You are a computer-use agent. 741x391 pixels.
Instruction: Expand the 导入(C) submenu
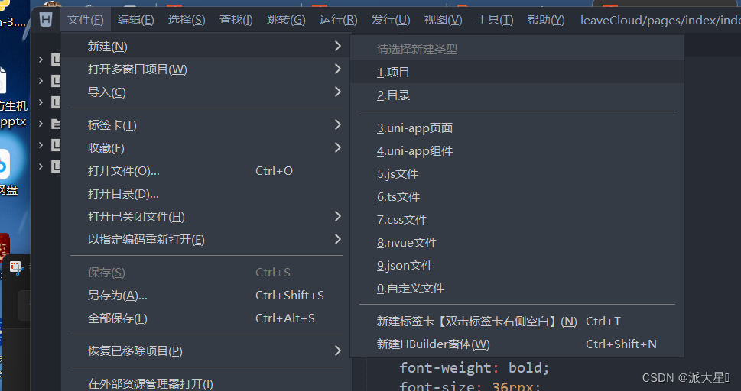coord(206,92)
